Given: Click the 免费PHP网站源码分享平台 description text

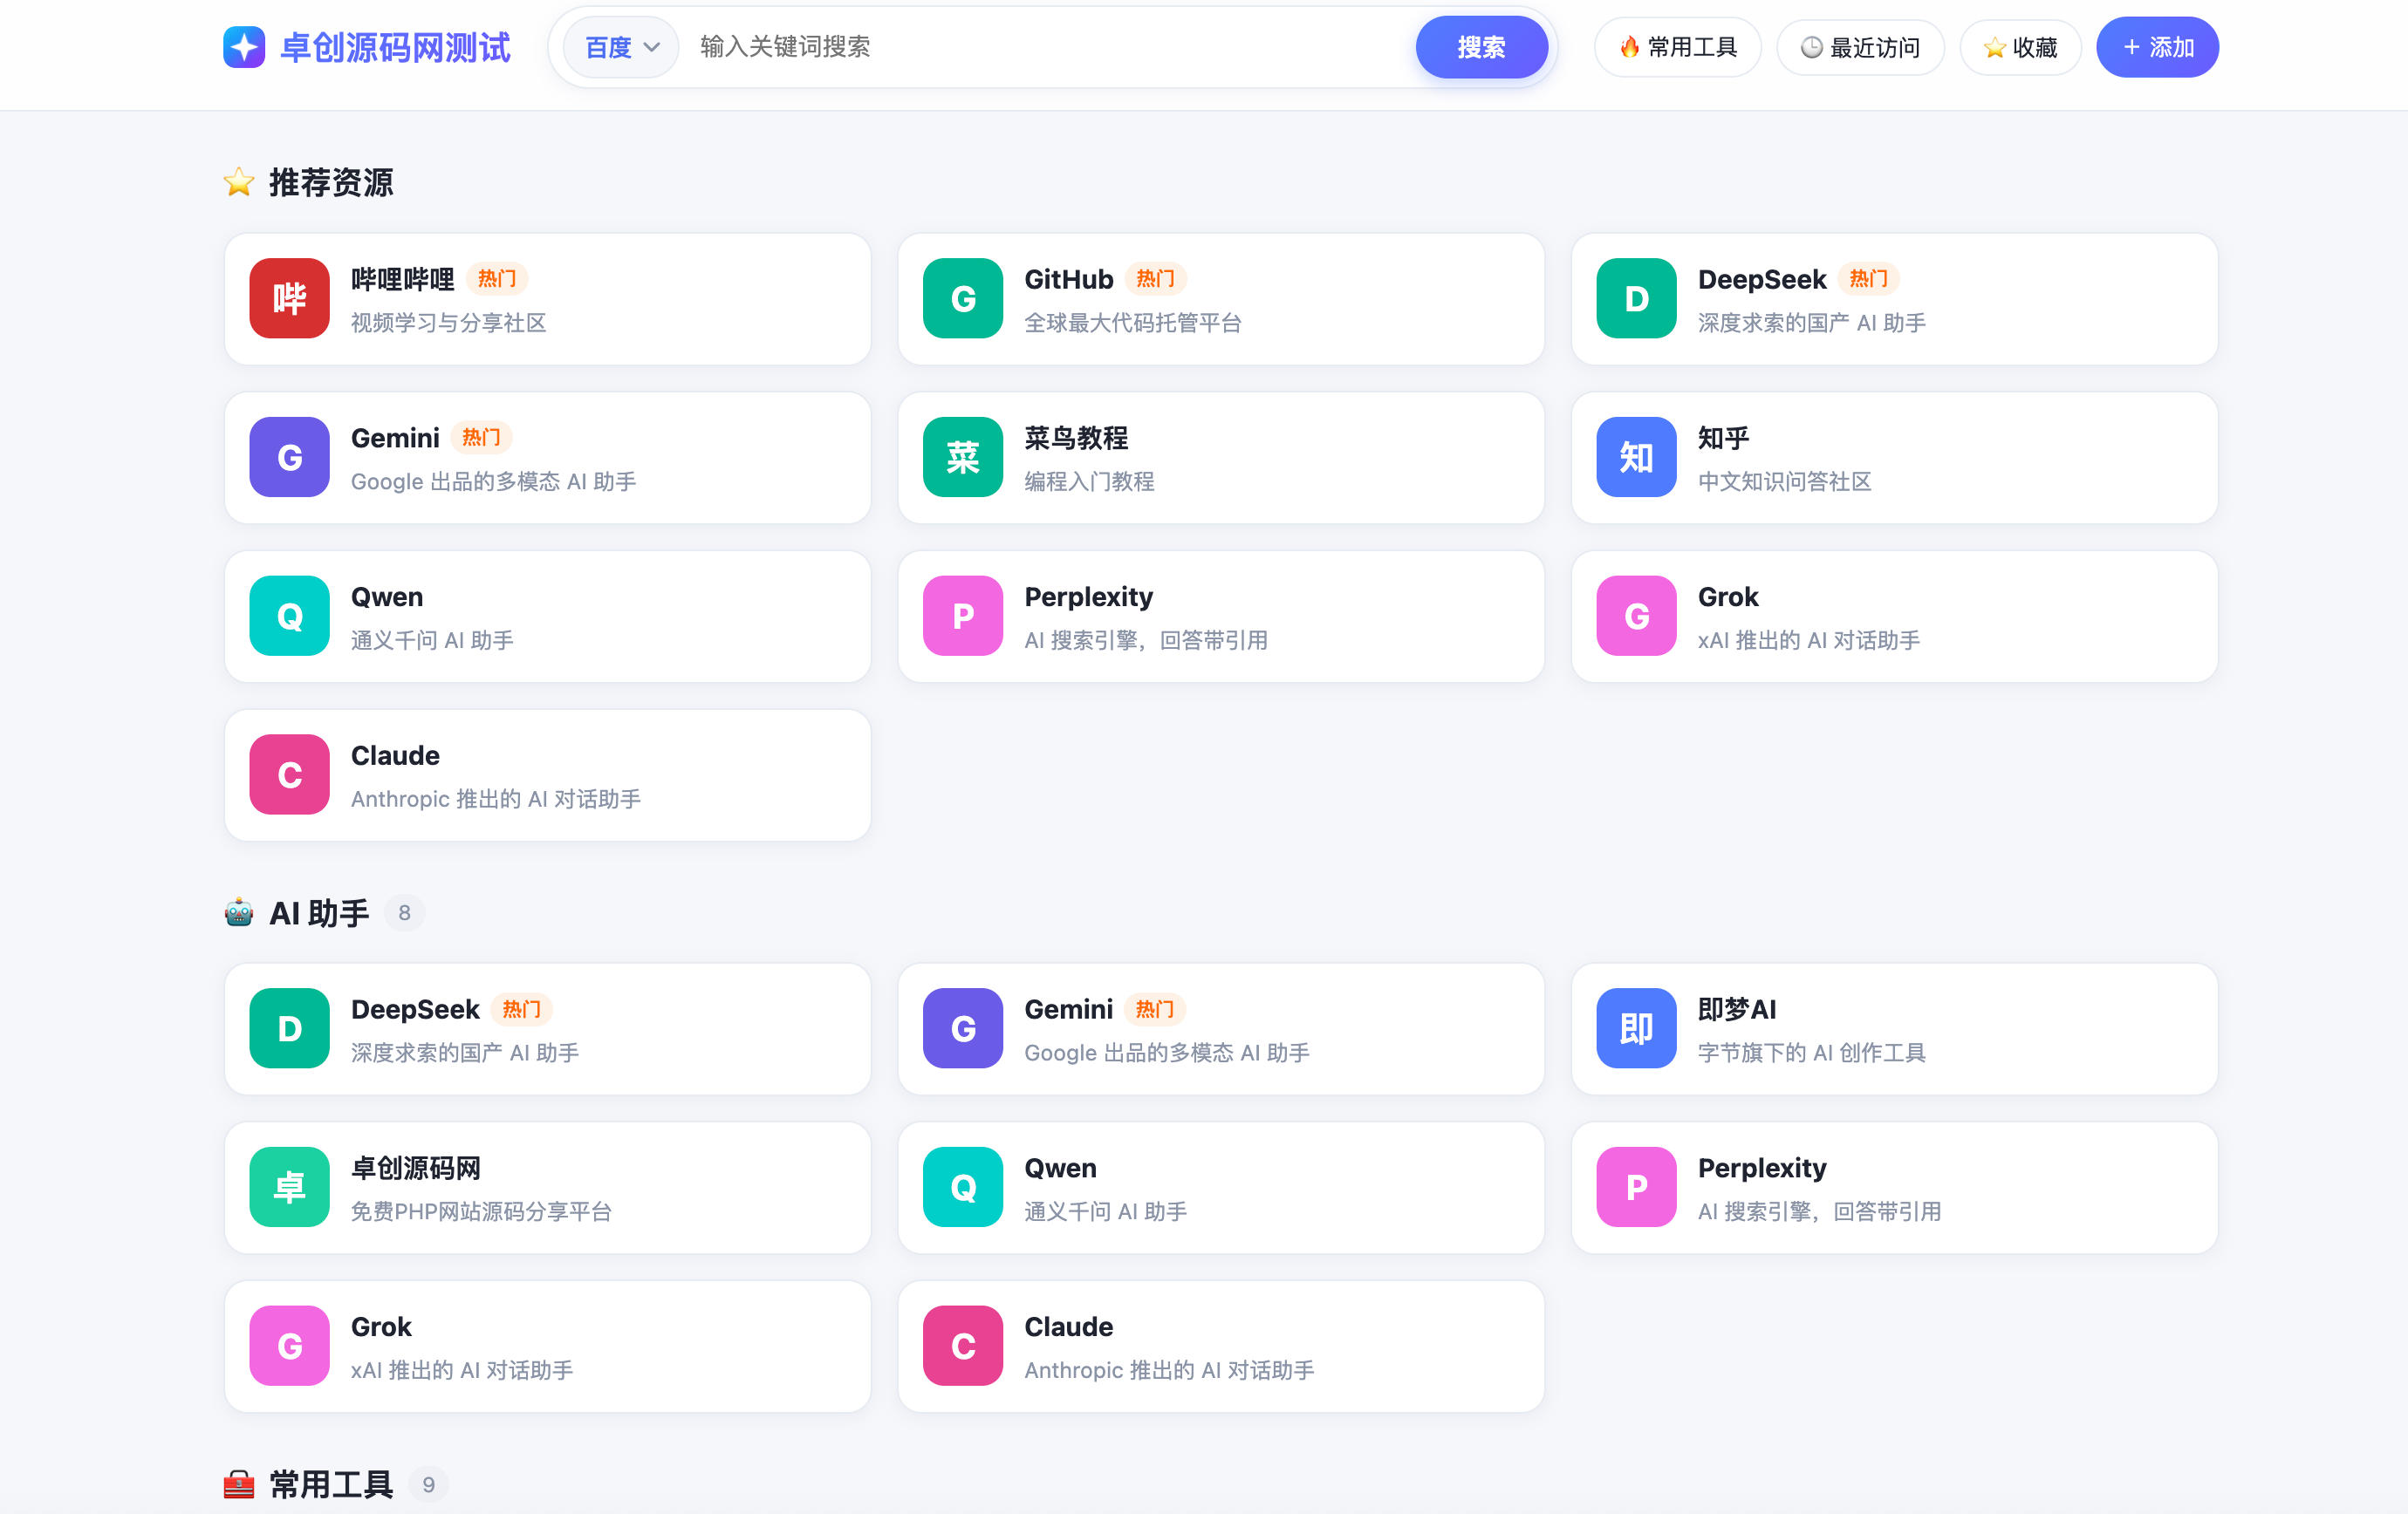Looking at the screenshot, I should pos(481,1212).
